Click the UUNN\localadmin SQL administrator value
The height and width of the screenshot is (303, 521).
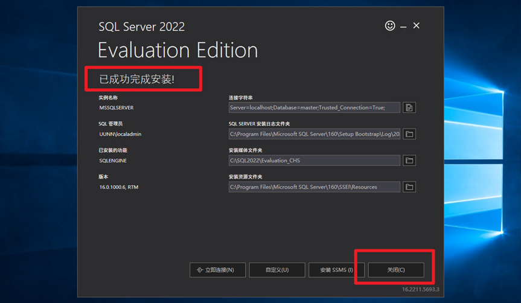(x=120, y=134)
